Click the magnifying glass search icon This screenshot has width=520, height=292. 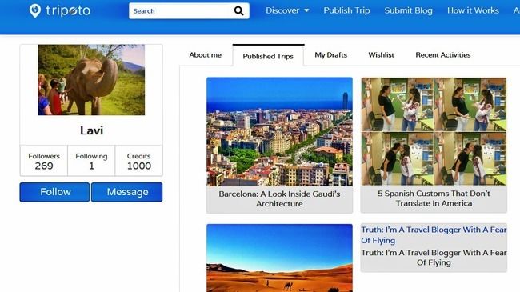pyautogui.click(x=238, y=11)
